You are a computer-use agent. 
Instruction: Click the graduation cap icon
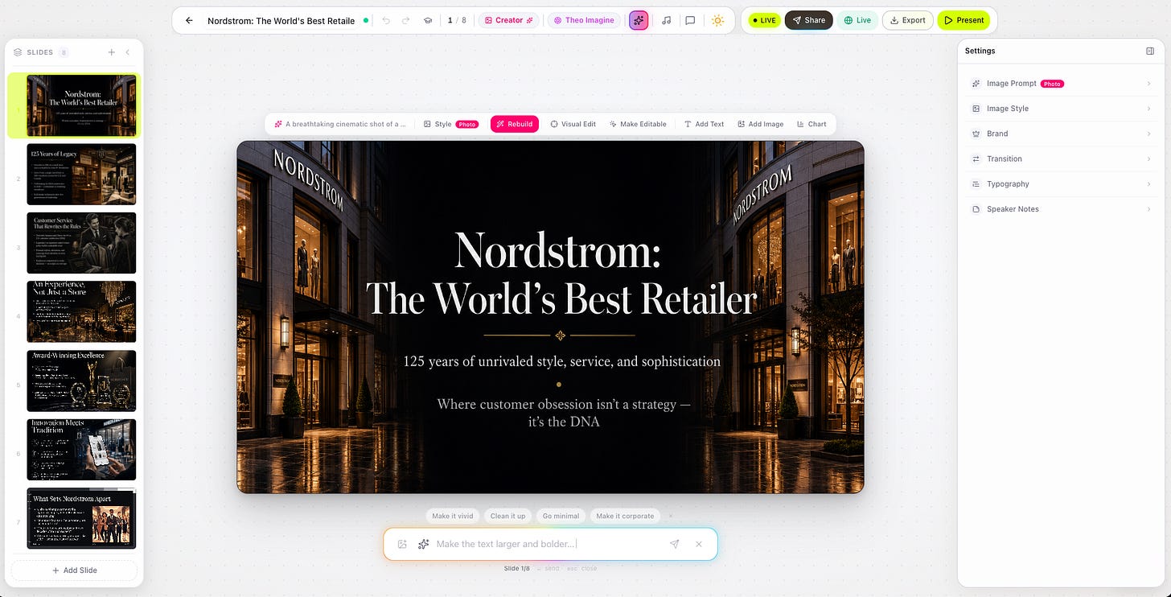(x=428, y=20)
